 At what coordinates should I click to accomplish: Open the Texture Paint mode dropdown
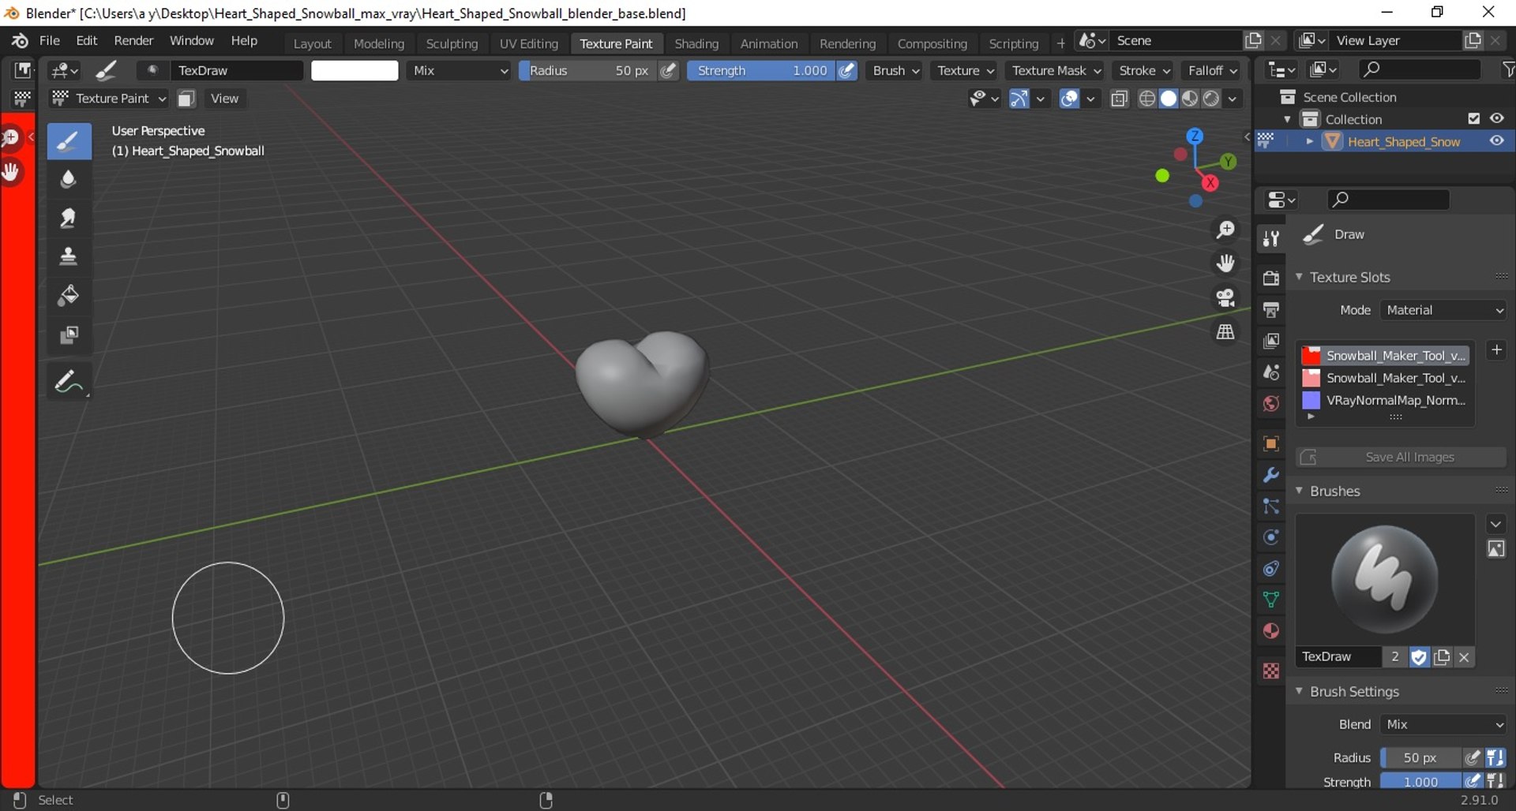[109, 99]
